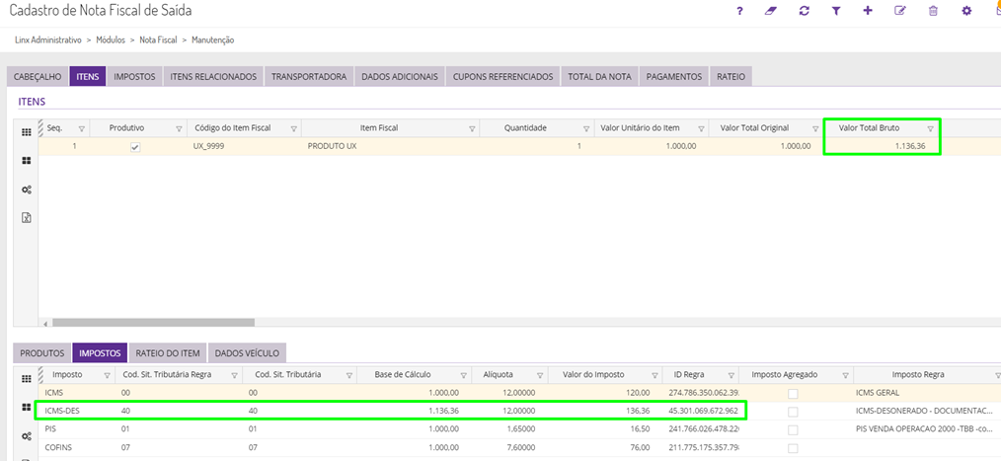Viewport: 1001px width, 461px height.
Task: Click the 136,36 Valor do Imposto cell
Action: [x=604, y=411]
